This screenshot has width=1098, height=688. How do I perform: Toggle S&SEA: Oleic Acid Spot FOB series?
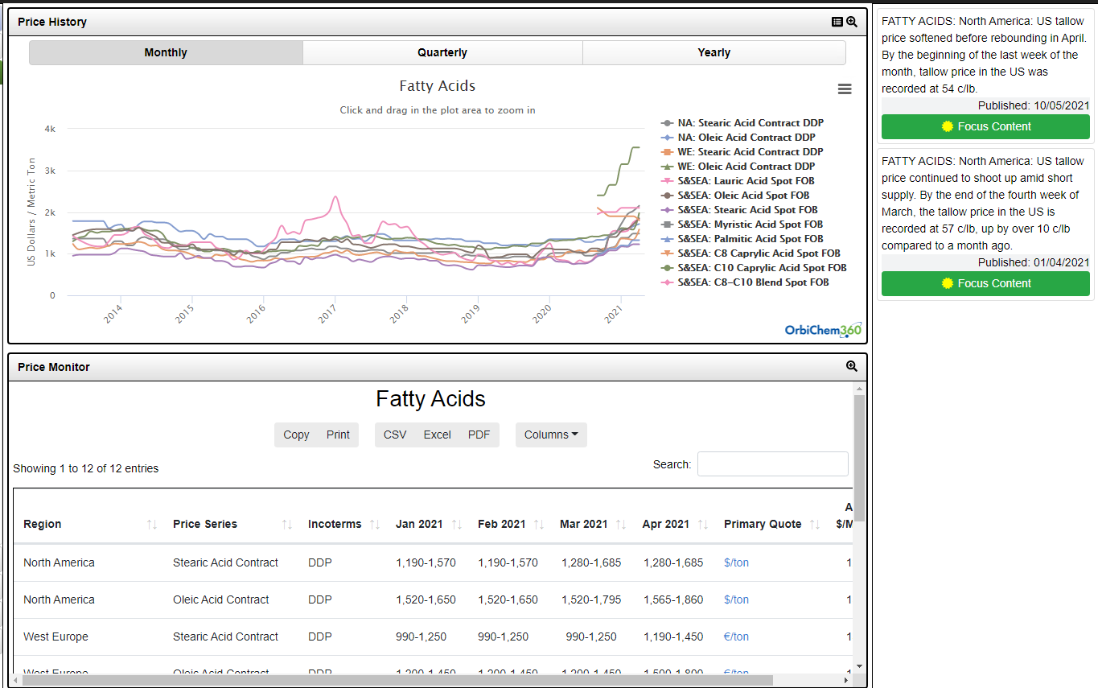(x=735, y=196)
